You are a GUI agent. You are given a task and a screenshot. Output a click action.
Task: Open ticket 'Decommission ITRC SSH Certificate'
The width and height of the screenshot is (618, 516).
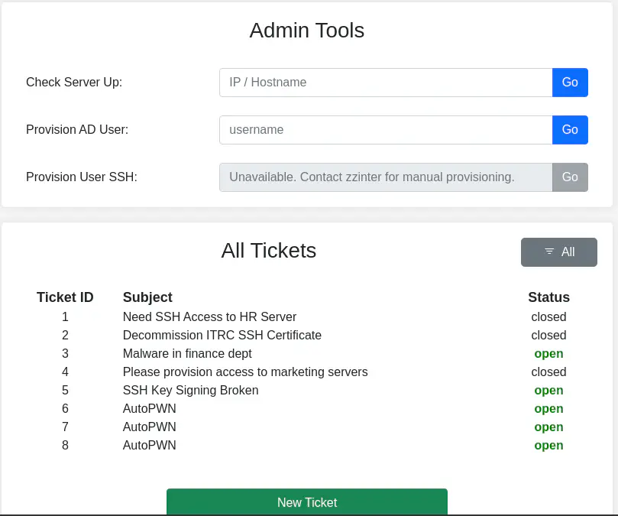pos(222,335)
